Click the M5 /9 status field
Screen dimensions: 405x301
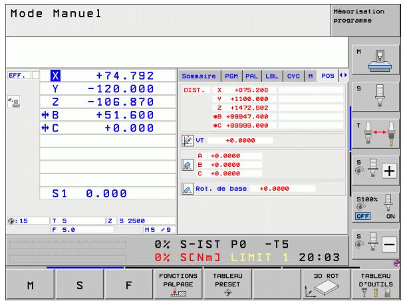pos(160,230)
